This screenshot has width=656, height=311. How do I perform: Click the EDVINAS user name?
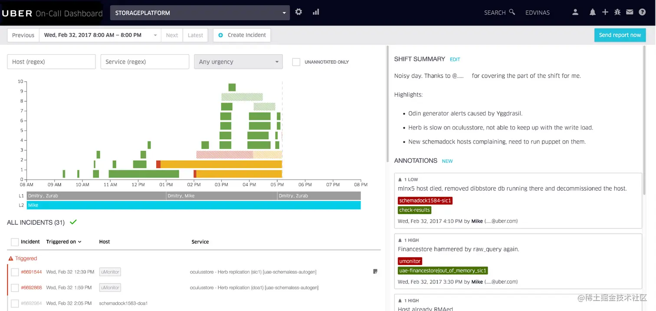(538, 13)
